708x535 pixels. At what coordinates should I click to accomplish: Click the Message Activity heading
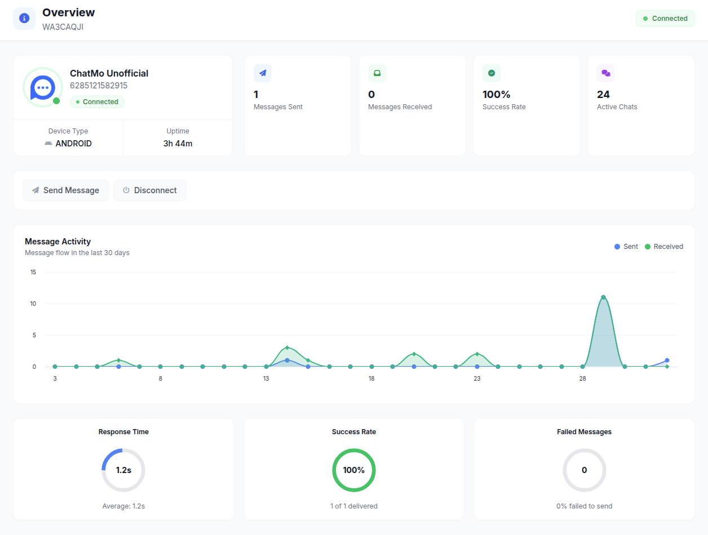click(x=58, y=242)
